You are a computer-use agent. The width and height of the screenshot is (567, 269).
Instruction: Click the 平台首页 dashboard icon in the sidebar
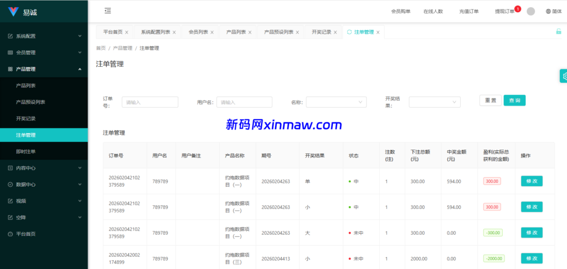(x=10, y=234)
